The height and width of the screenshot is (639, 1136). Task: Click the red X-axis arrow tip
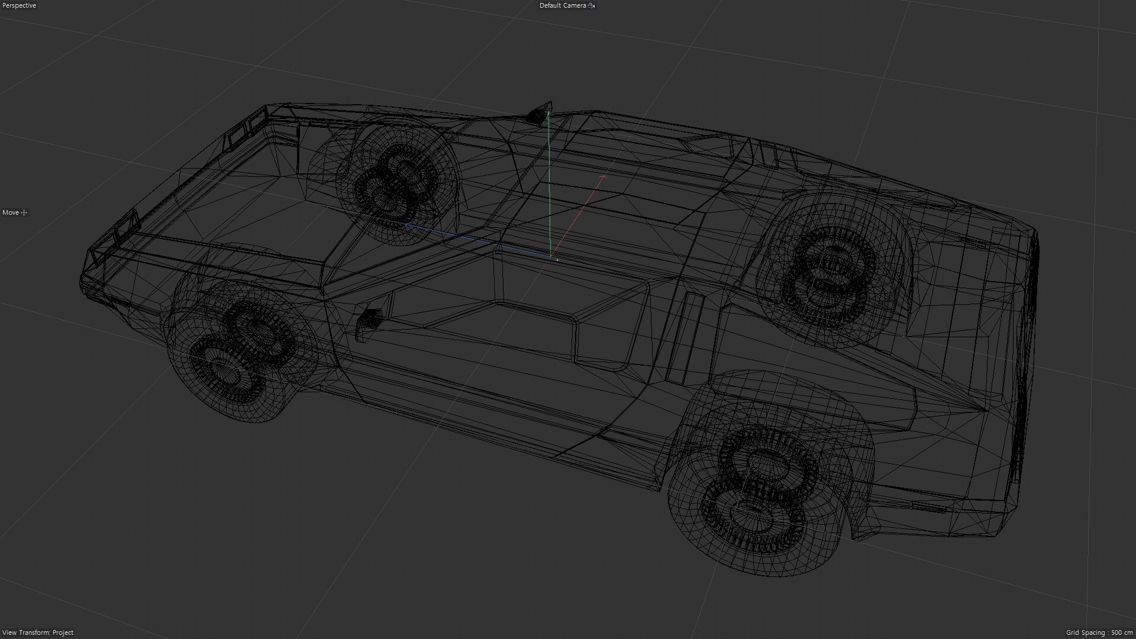603,176
